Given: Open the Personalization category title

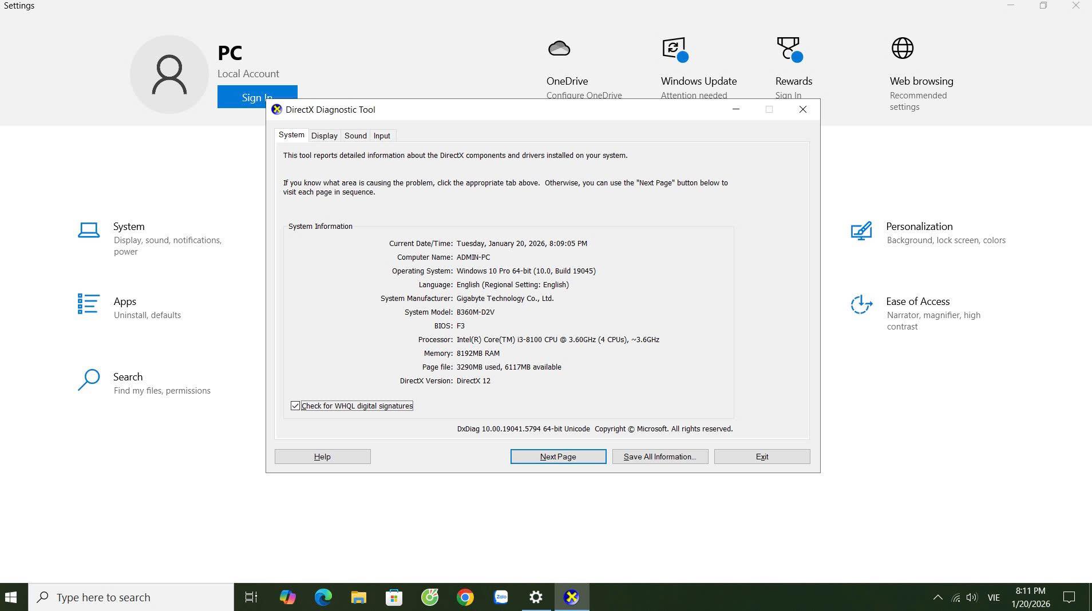Looking at the screenshot, I should tap(919, 227).
